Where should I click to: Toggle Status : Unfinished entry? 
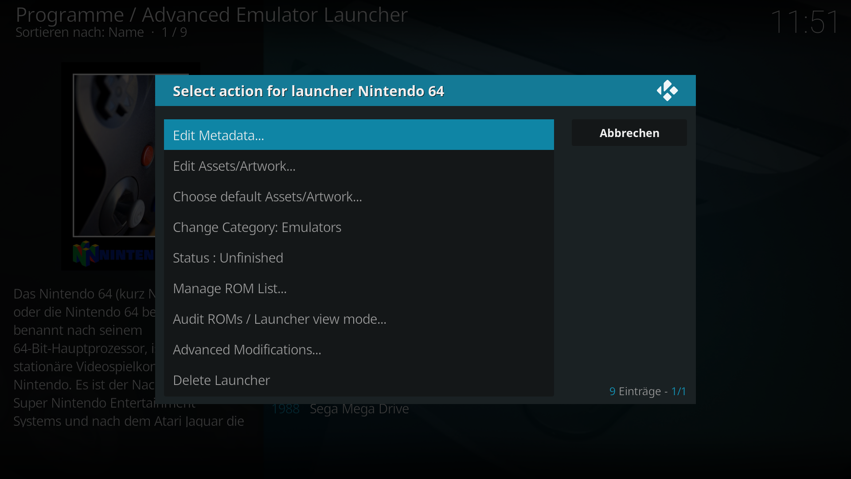point(359,257)
